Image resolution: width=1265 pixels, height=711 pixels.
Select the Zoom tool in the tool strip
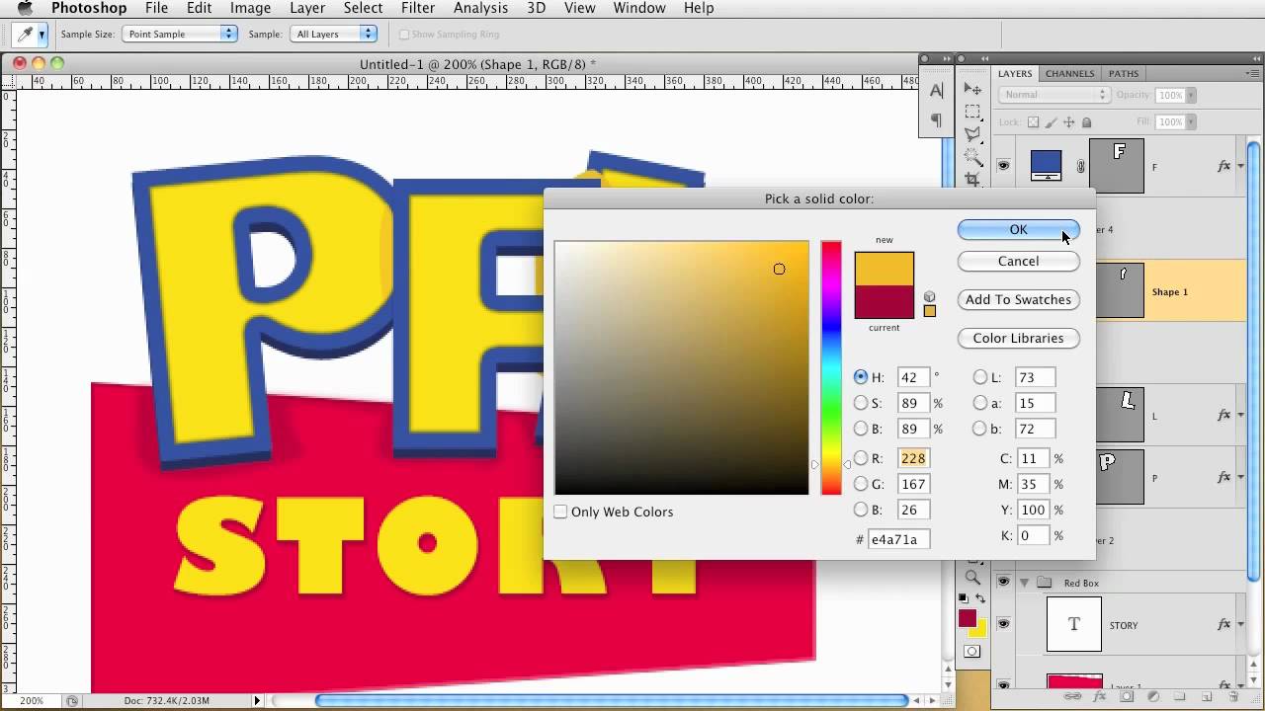point(973,578)
